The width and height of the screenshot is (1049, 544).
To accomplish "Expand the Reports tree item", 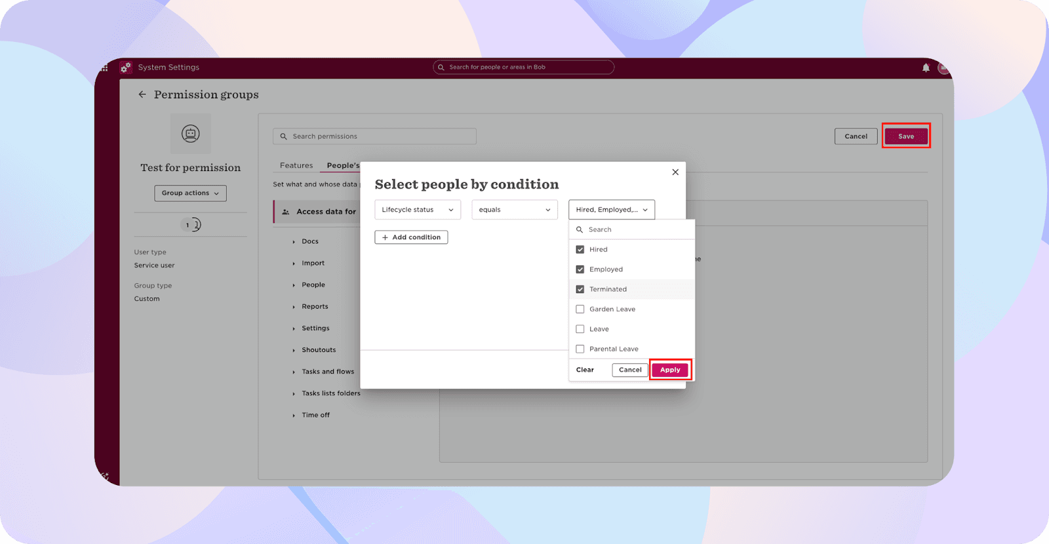I will click(294, 307).
